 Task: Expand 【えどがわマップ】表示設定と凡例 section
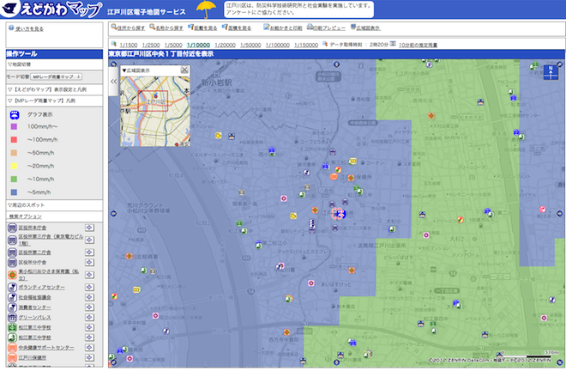pyautogui.click(x=54, y=89)
